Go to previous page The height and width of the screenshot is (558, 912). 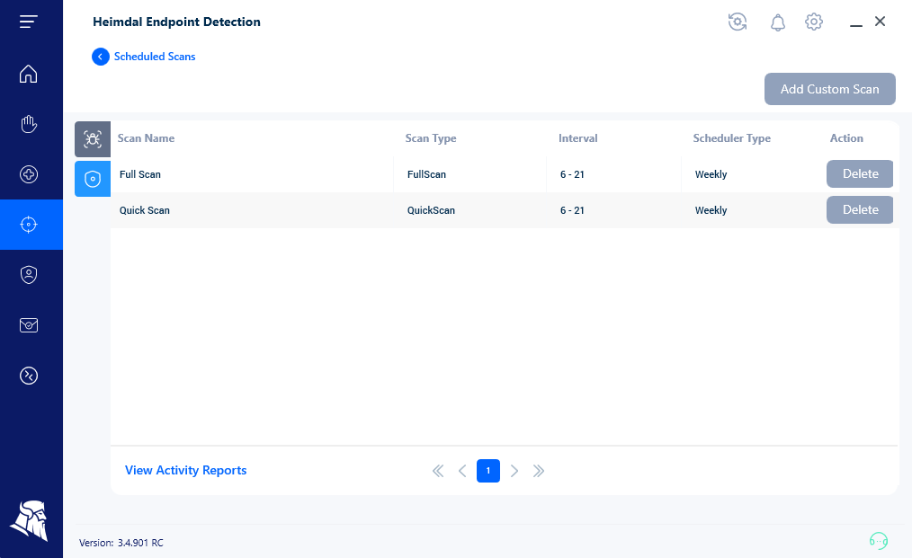pos(462,471)
